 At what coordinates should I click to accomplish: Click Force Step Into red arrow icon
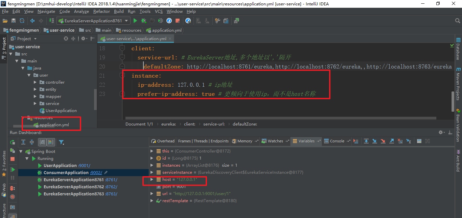383,141
